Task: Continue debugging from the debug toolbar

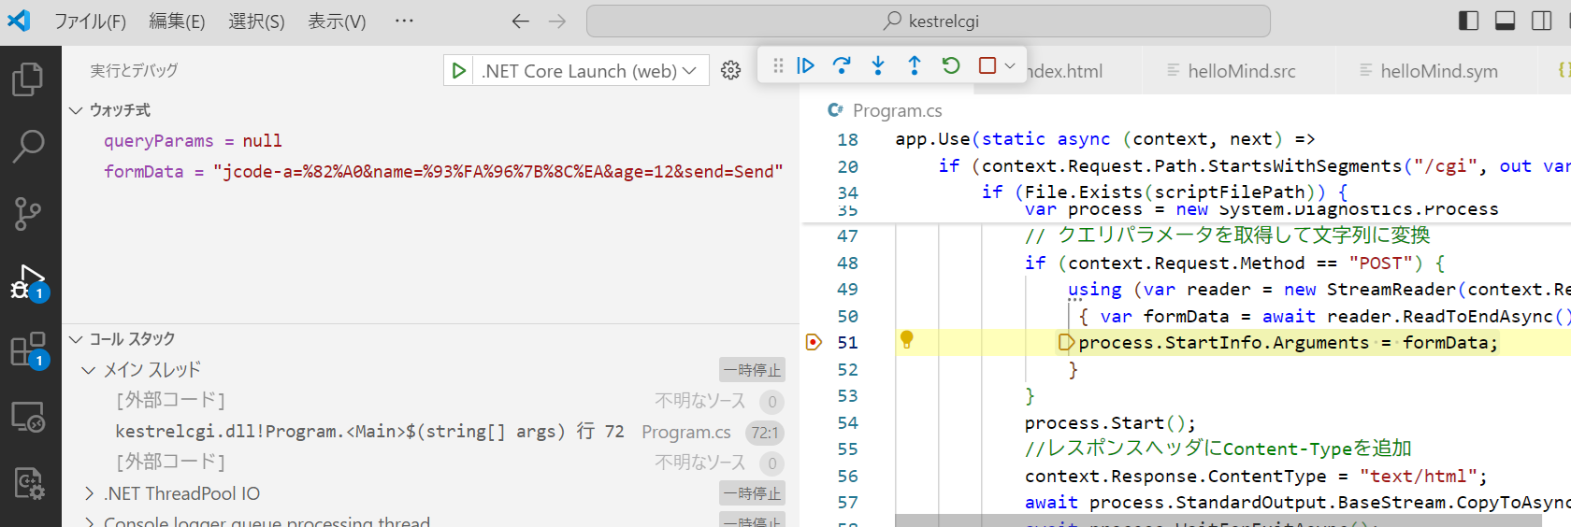Action: [806, 65]
